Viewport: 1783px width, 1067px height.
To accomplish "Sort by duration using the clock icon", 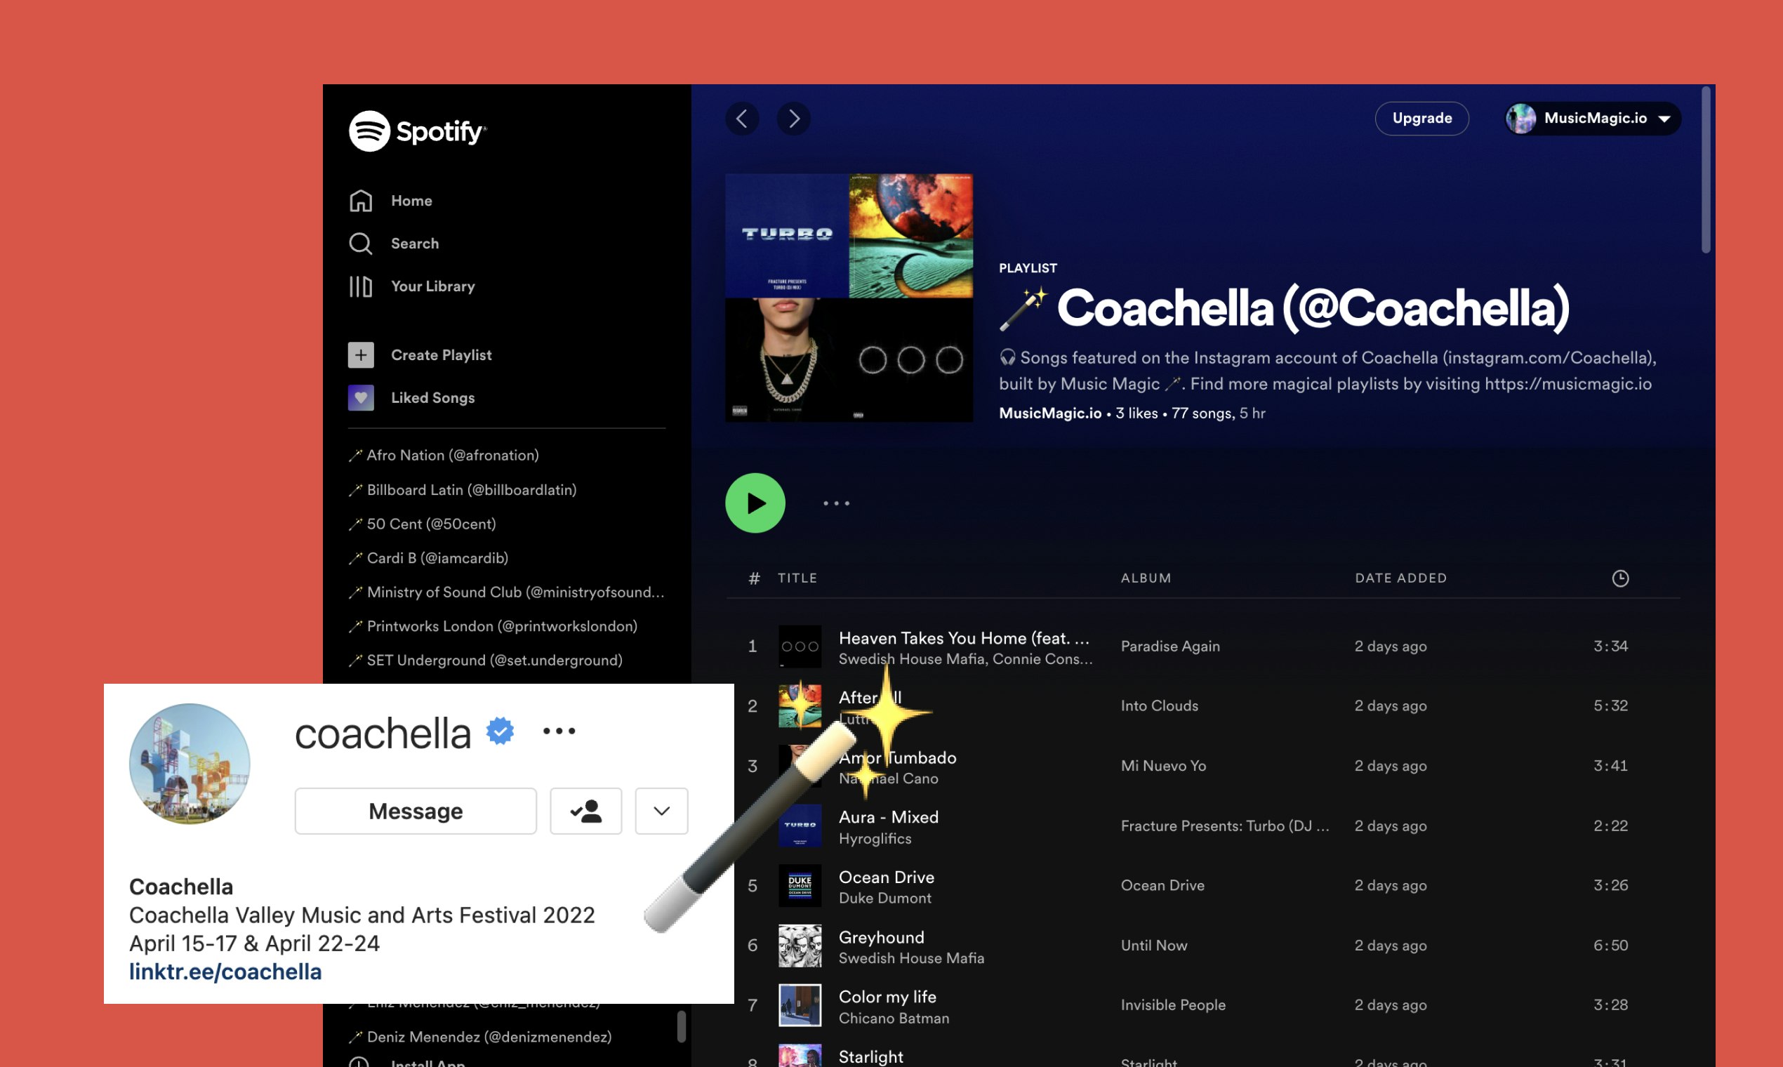I will click(1622, 578).
